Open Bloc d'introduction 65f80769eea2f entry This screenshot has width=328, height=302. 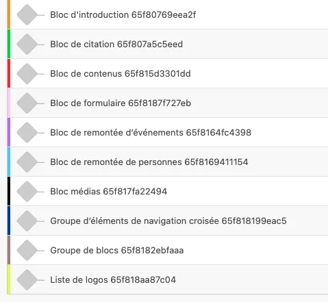pos(169,14)
